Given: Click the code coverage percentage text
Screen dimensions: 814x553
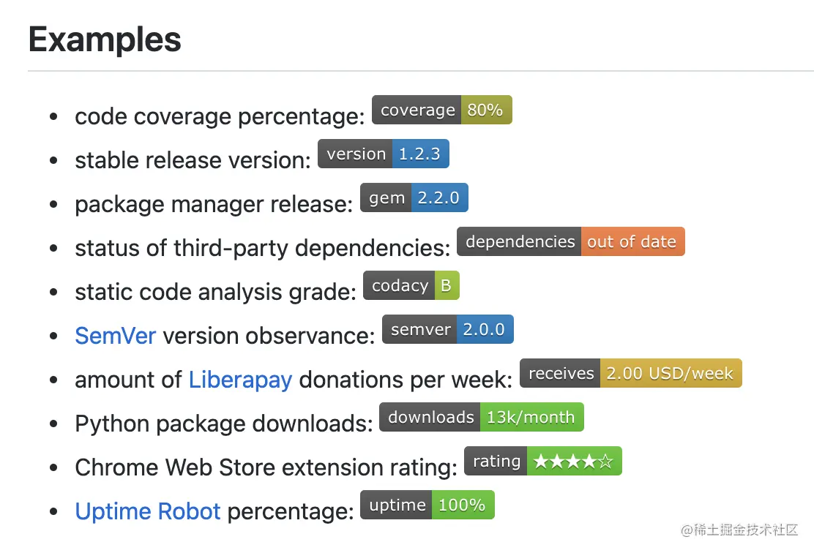Looking at the screenshot, I should click(x=219, y=116).
